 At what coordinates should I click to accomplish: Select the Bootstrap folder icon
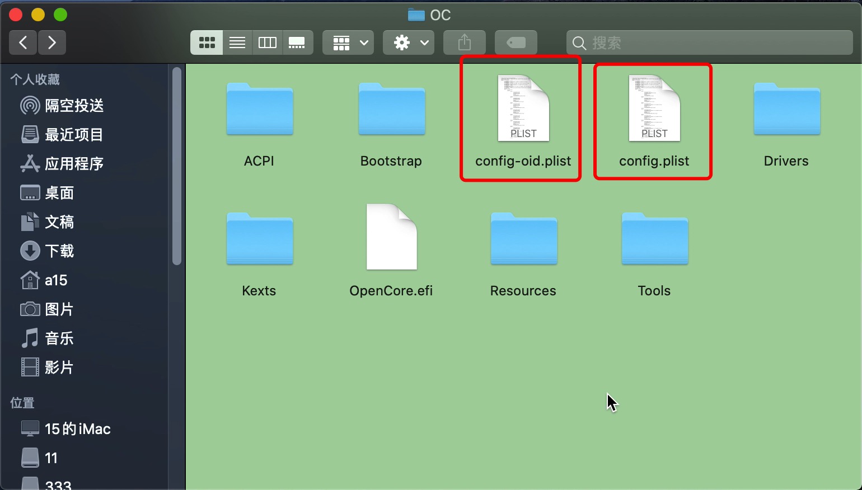[x=391, y=109]
